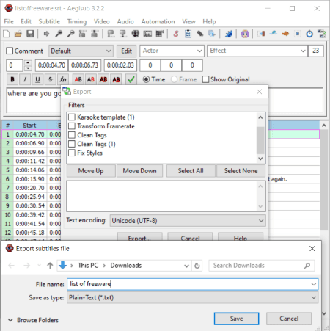Click the Save button in export dialog

236,319
